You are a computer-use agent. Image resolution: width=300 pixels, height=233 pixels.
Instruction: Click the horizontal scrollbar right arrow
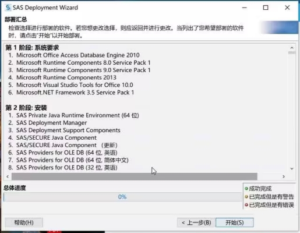tap(284, 176)
